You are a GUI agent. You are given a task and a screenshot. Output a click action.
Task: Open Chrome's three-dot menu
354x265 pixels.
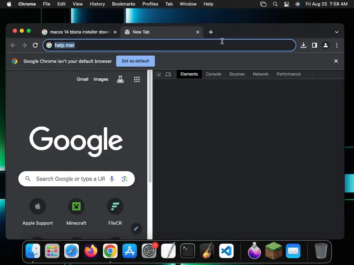coord(337,45)
